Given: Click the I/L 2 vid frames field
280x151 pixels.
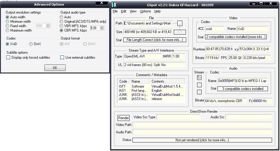Looking at the screenshot, I should [155, 65].
